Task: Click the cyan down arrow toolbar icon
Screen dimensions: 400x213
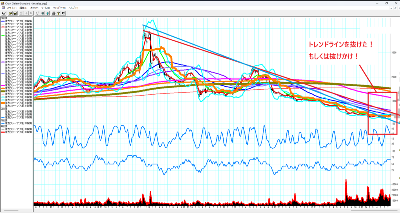Action: (43, 13)
